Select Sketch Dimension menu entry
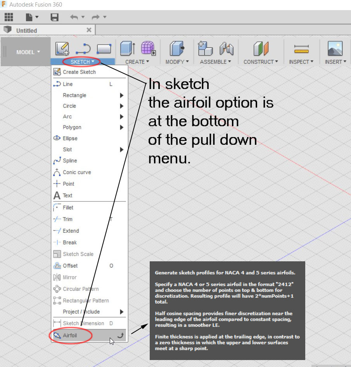 tap(90, 323)
